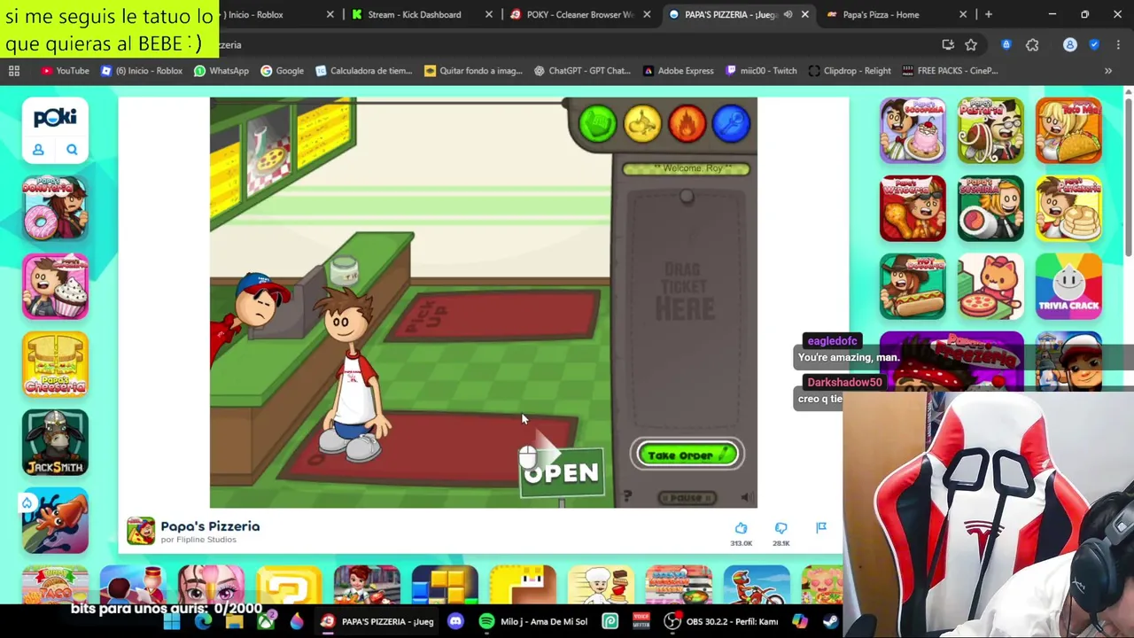
Task: Open WhatsApp bookmark
Action: (221, 71)
